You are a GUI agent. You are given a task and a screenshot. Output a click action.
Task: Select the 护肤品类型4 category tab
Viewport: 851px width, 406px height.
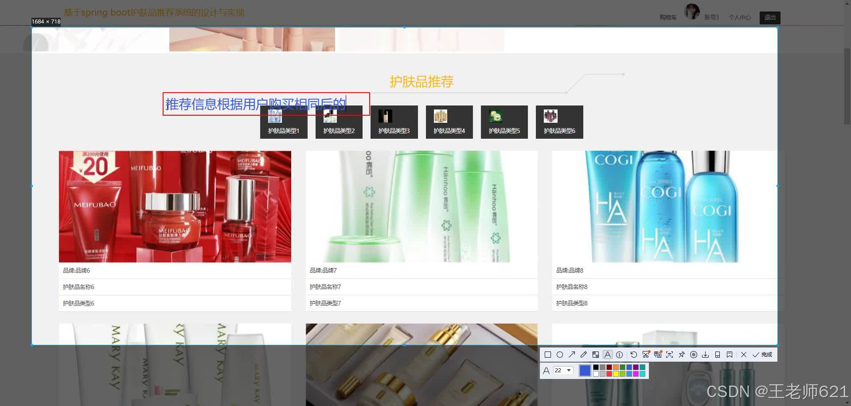[449, 122]
